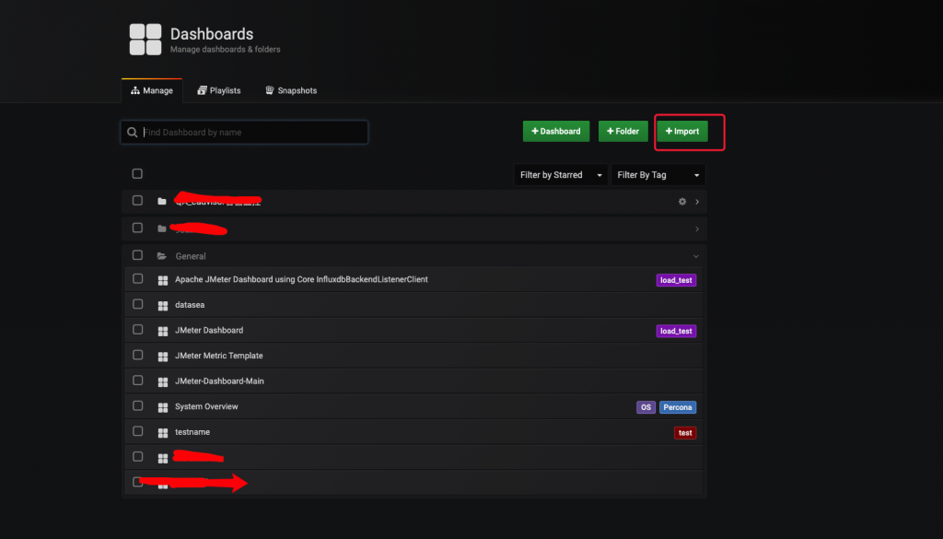Click the open folder icon beside General
Screen dimensions: 943x539
(x=162, y=256)
